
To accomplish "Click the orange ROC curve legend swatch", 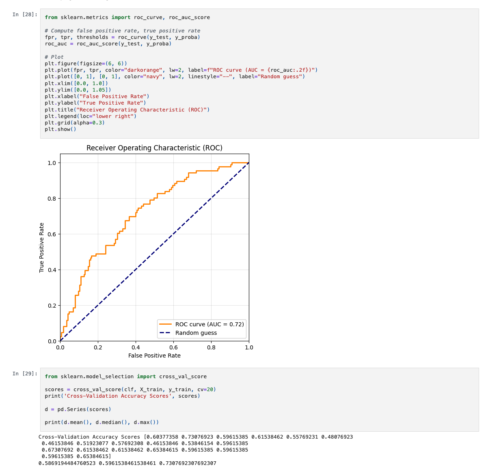I will point(165,324).
